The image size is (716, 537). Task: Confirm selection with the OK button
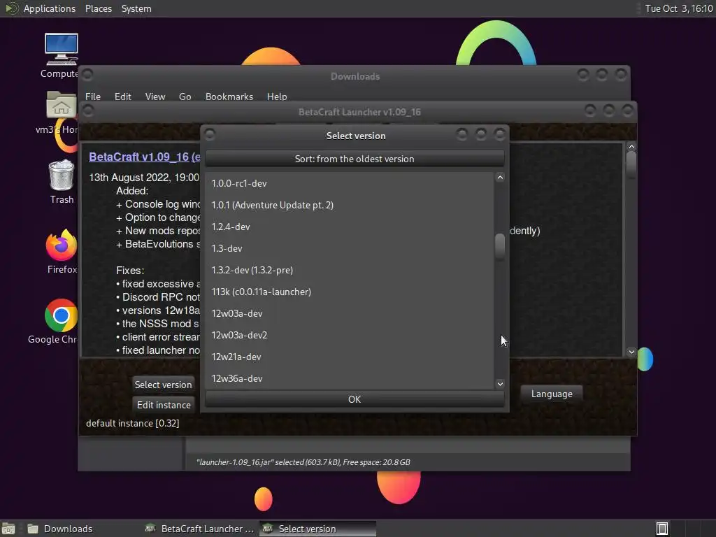coord(355,399)
